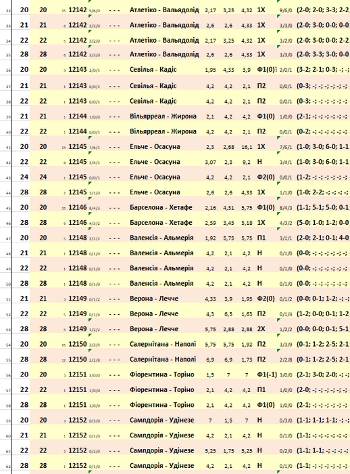
Task: Select the 4,31 odds cell
Action: pos(228,208)
